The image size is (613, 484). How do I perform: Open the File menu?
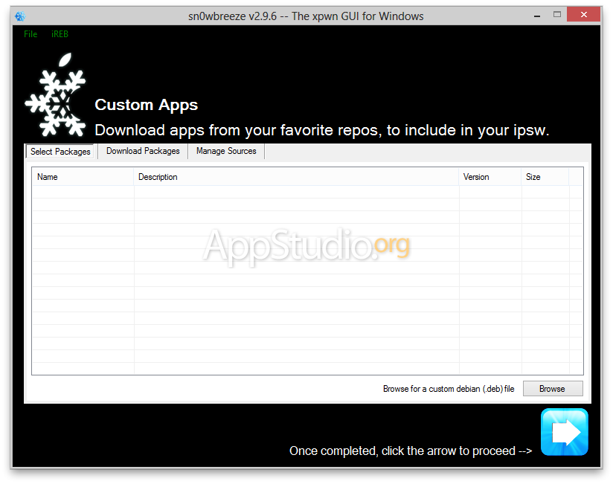(x=31, y=34)
